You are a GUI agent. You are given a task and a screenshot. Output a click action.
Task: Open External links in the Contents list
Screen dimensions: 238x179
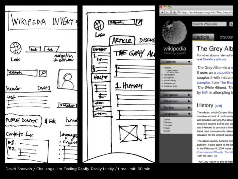pos(170,86)
